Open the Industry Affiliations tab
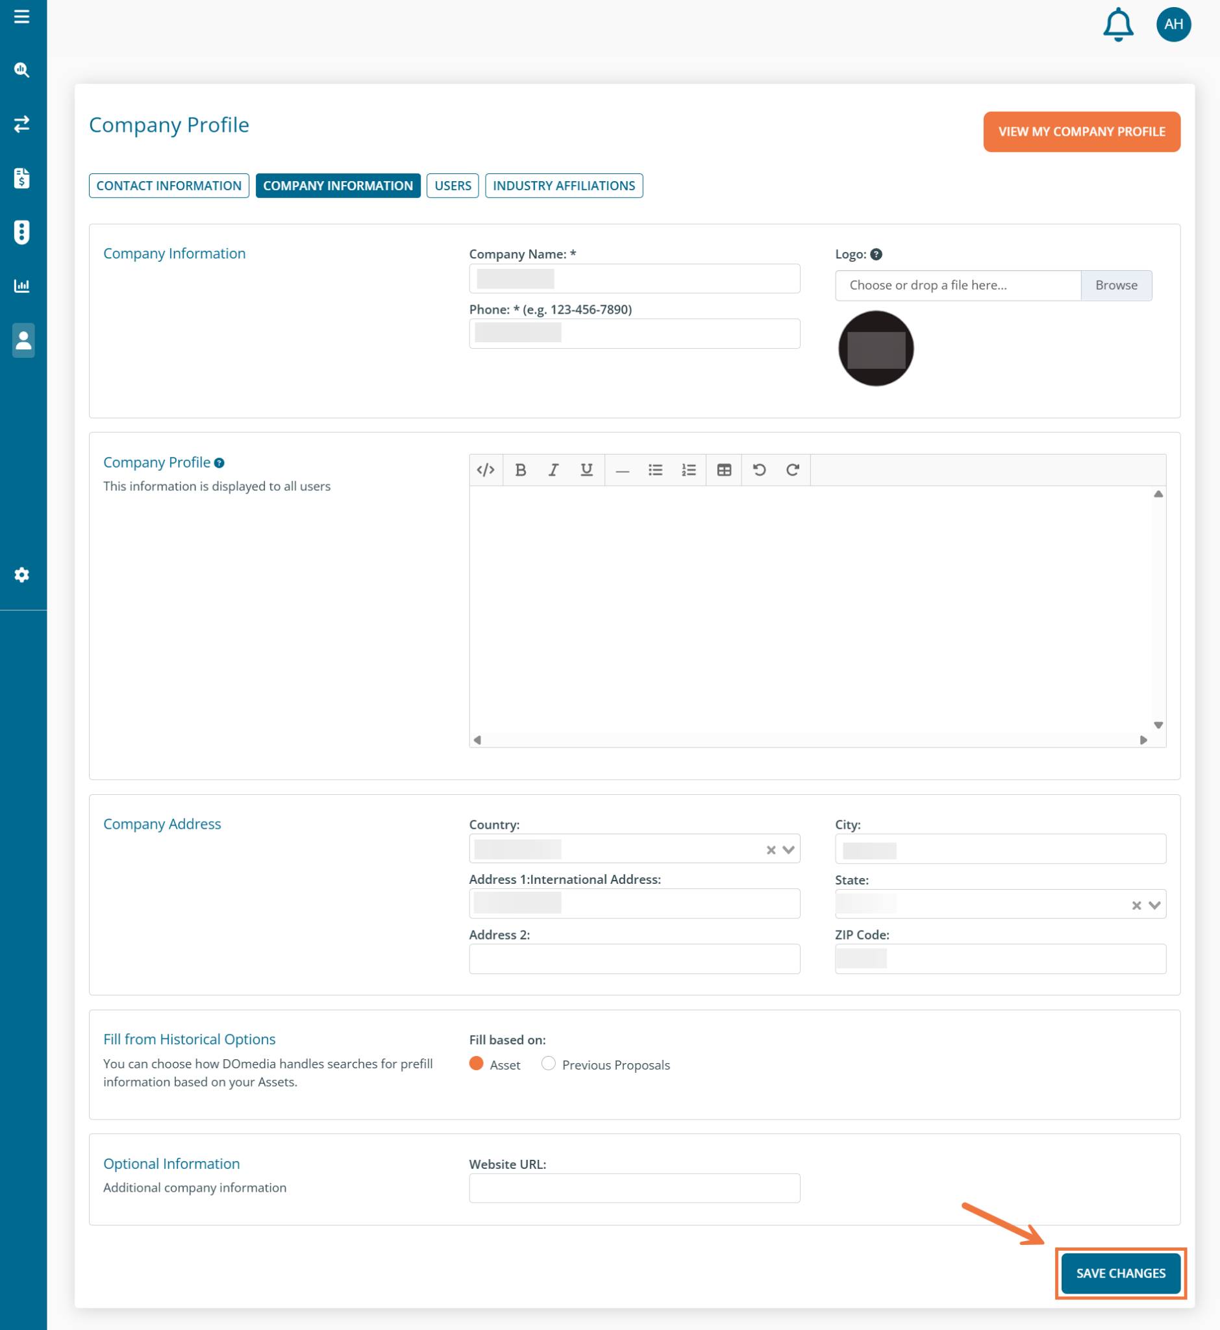Image resolution: width=1220 pixels, height=1330 pixels. tap(564, 186)
